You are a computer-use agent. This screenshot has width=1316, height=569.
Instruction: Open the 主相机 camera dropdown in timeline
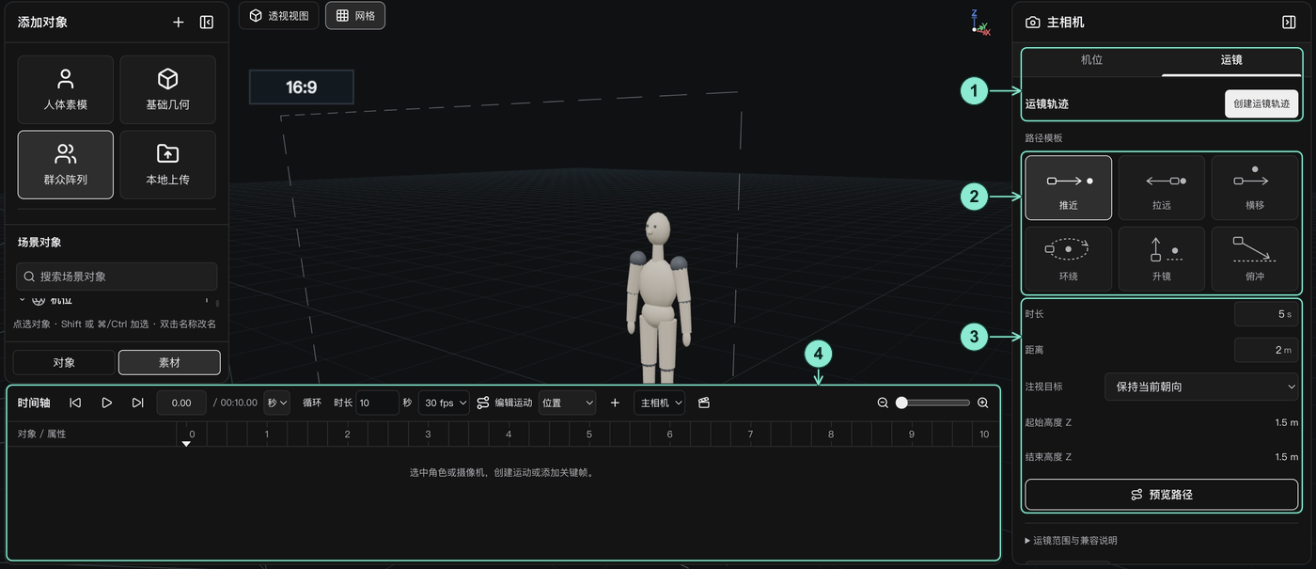[659, 403]
